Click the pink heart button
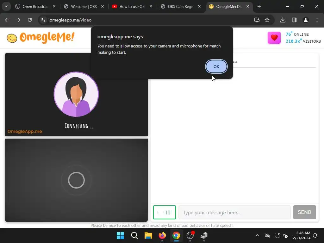The image size is (324, 243). (x=274, y=38)
